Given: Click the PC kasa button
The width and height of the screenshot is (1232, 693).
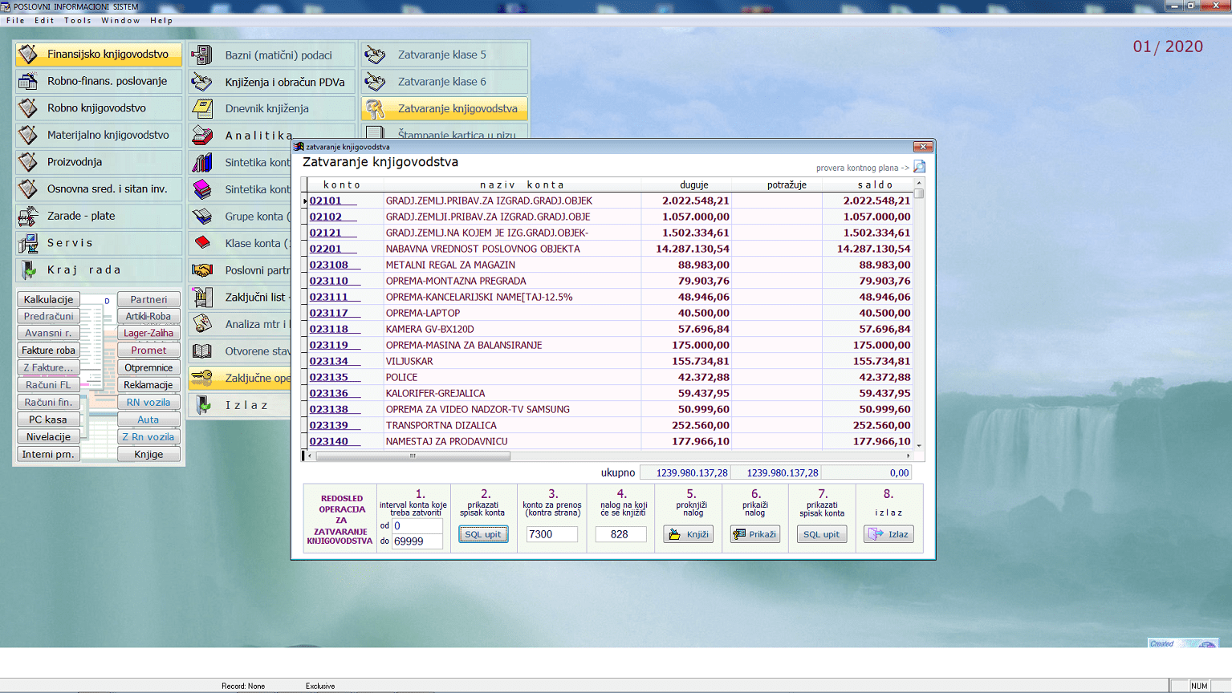Looking at the screenshot, I should [x=48, y=419].
